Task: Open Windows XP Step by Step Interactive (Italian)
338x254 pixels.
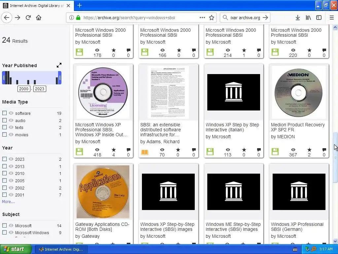Action: (x=232, y=127)
